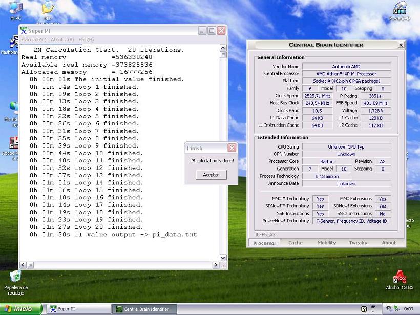Select the Tweaks tab
The width and height of the screenshot is (420, 315).
[x=358, y=243]
